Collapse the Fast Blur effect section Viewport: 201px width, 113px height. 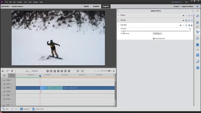(118, 25)
